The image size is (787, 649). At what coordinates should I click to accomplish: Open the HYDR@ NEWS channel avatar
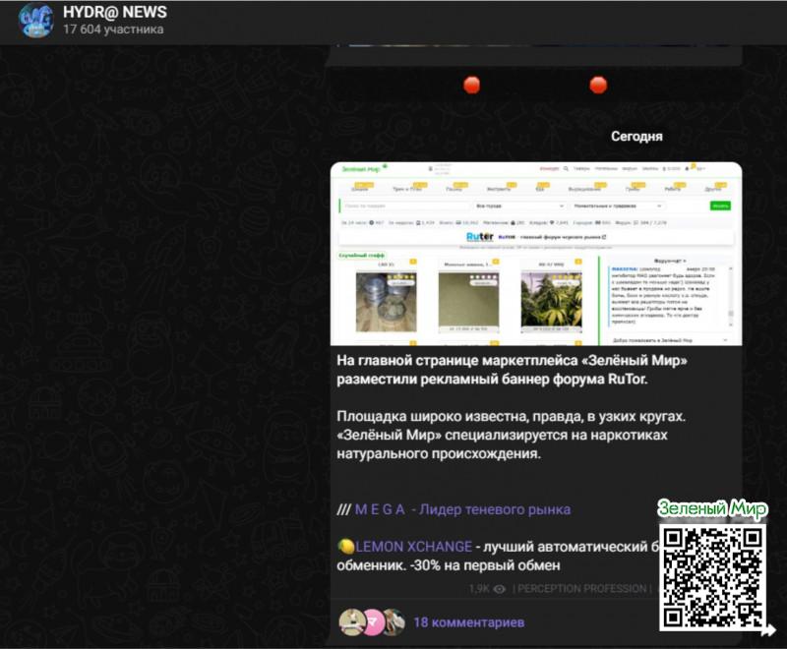pyautogui.click(x=36, y=21)
